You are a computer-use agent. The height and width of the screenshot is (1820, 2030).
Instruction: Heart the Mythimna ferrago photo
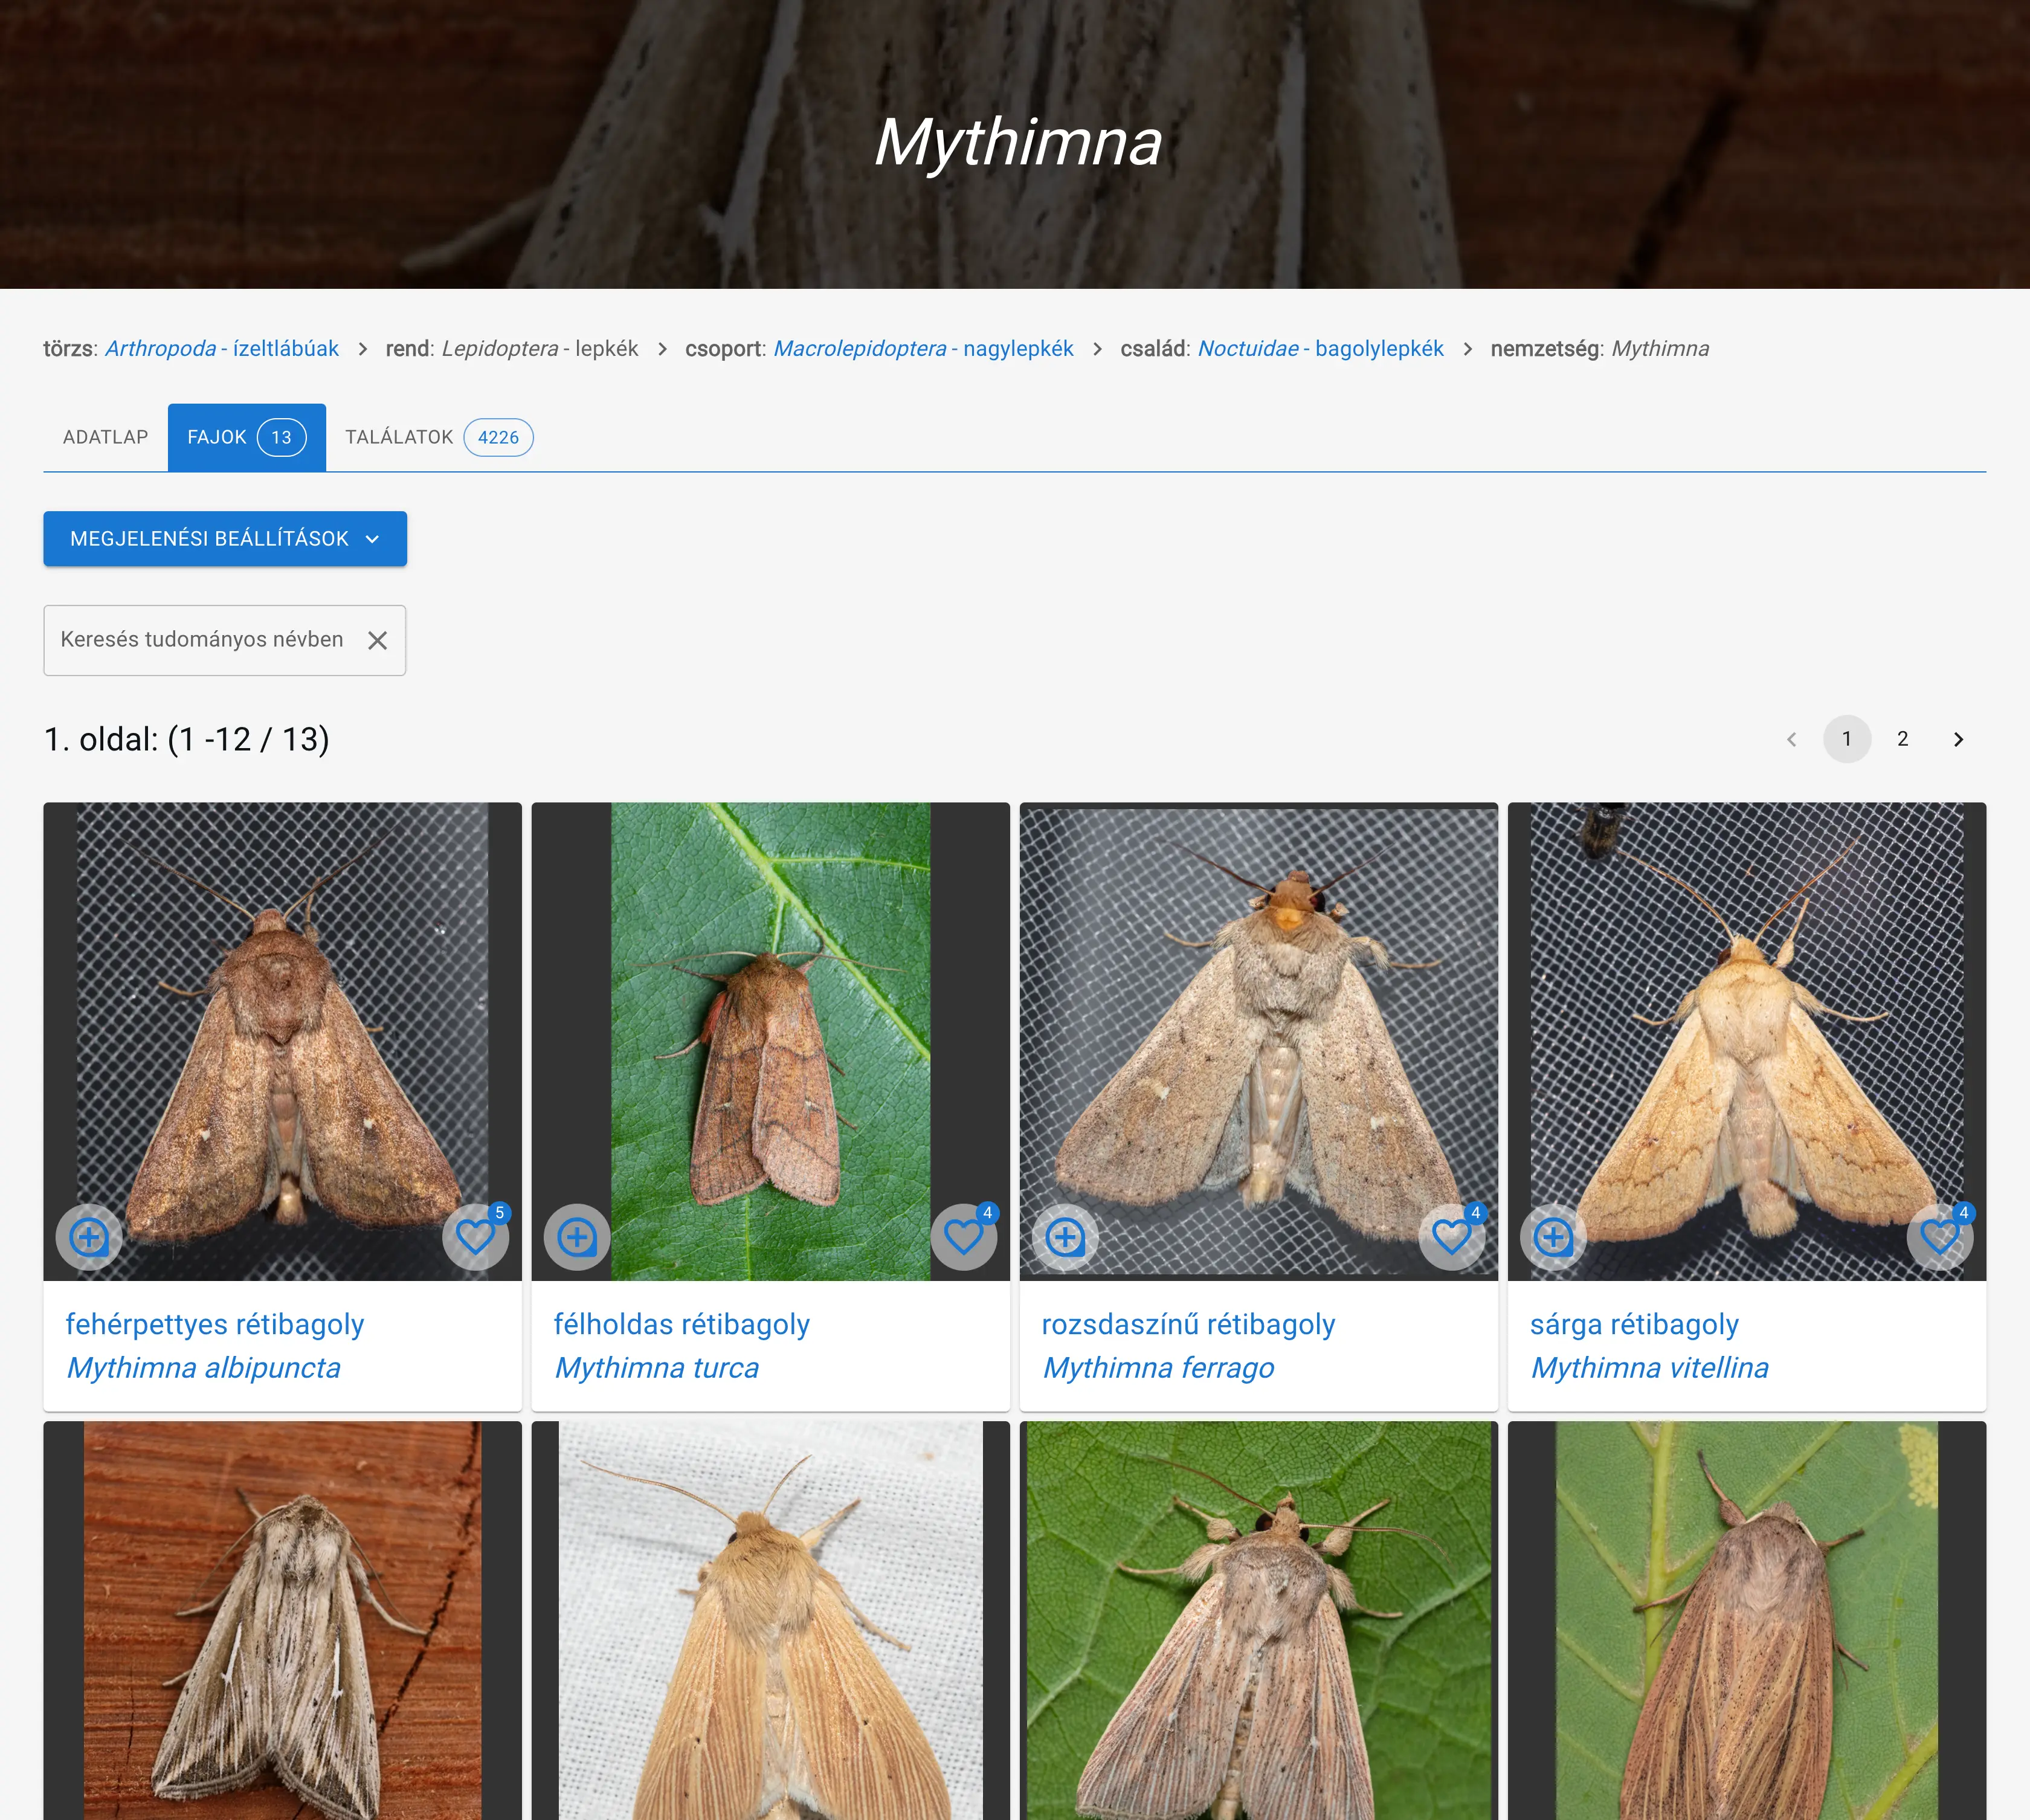point(1451,1237)
